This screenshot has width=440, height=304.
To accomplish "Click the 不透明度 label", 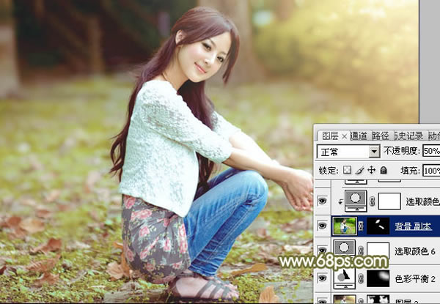I will [401, 151].
